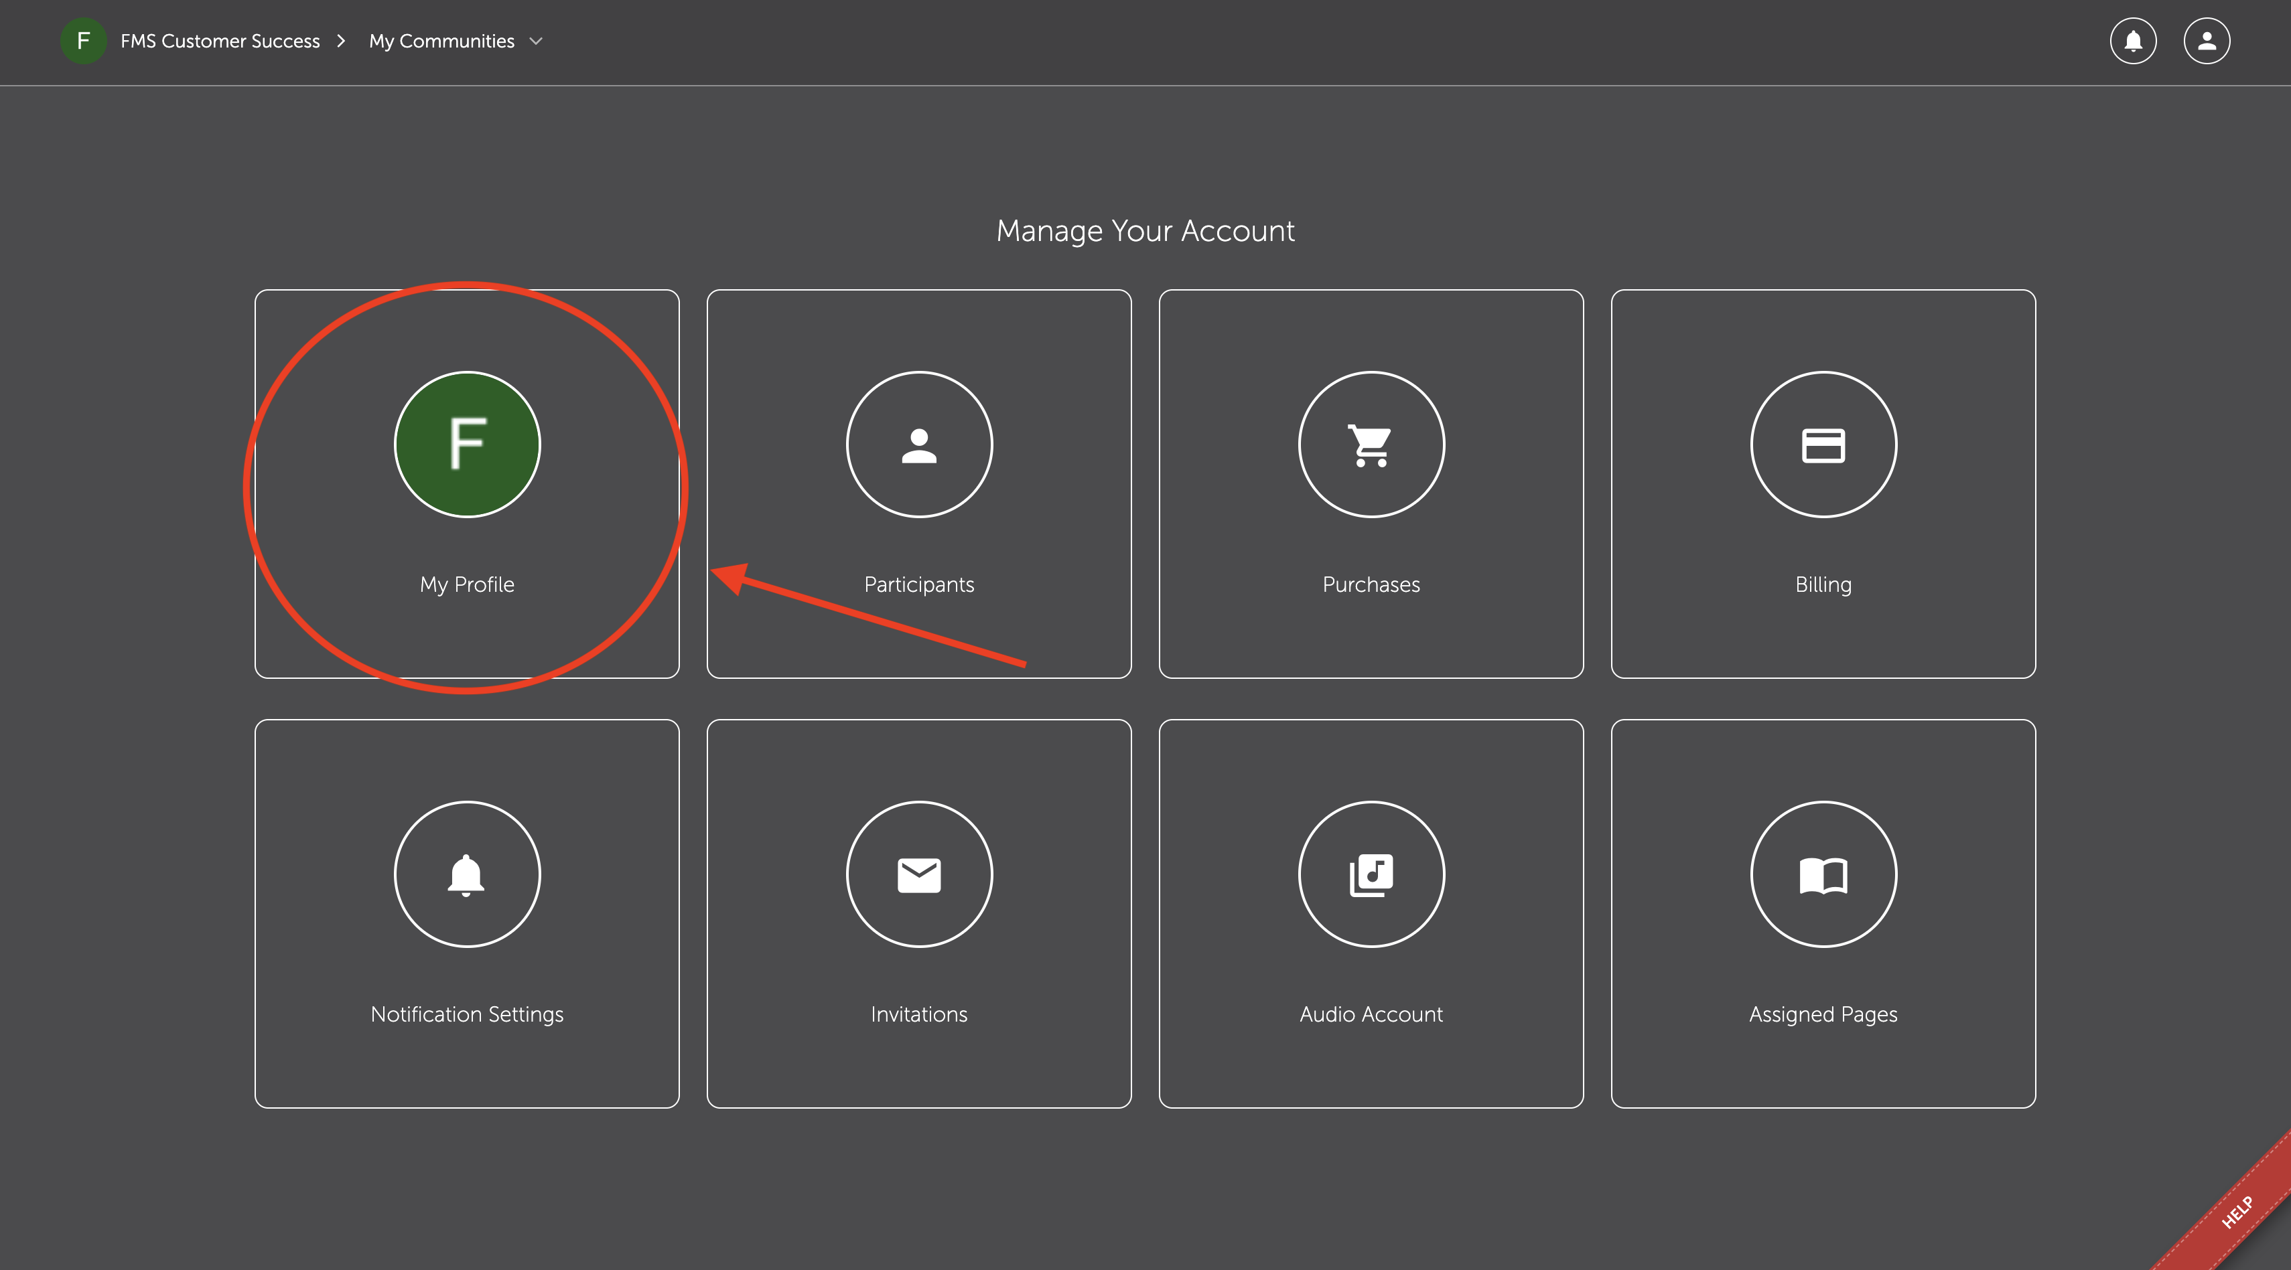Click the credit card icon for Billing
The width and height of the screenshot is (2291, 1270).
[1823, 445]
